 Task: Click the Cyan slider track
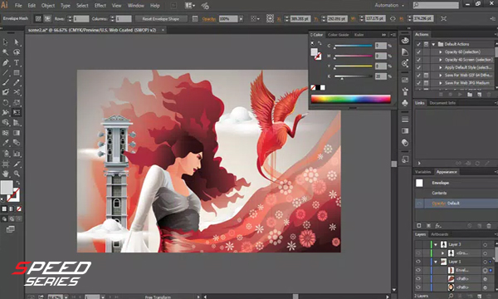(354, 46)
